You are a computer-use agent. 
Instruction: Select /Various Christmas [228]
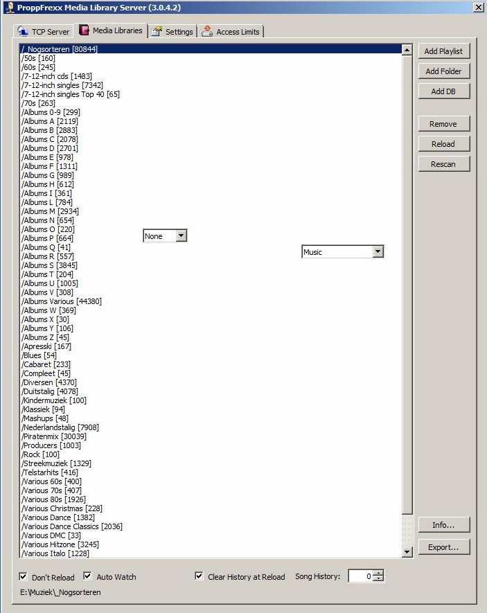coord(211,508)
